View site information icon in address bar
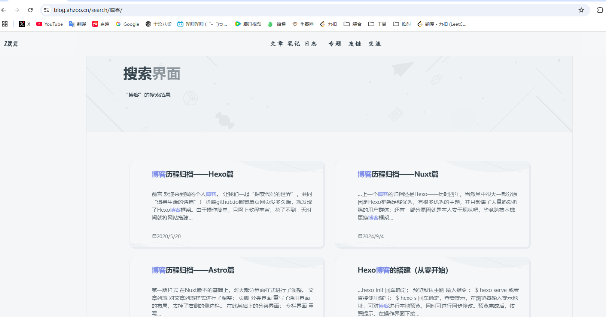The width and height of the screenshot is (606, 317). coord(46,10)
